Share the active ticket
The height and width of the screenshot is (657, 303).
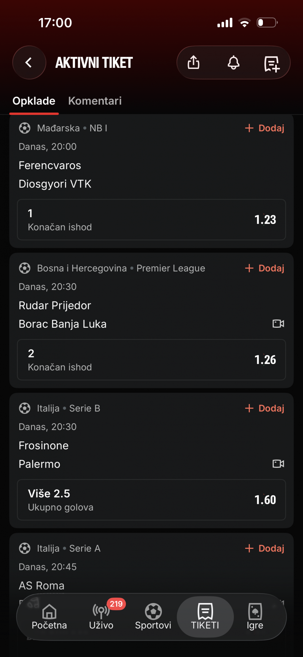coord(193,63)
